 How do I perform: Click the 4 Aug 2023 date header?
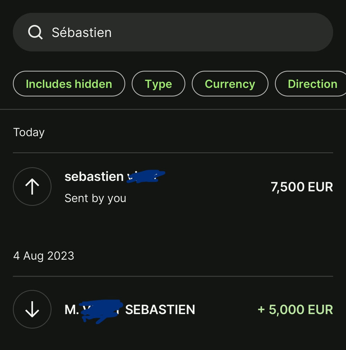(44, 256)
